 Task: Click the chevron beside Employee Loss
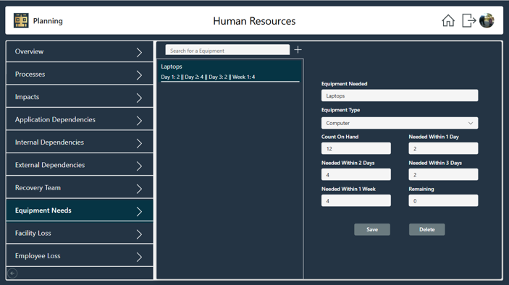pos(139,257)
